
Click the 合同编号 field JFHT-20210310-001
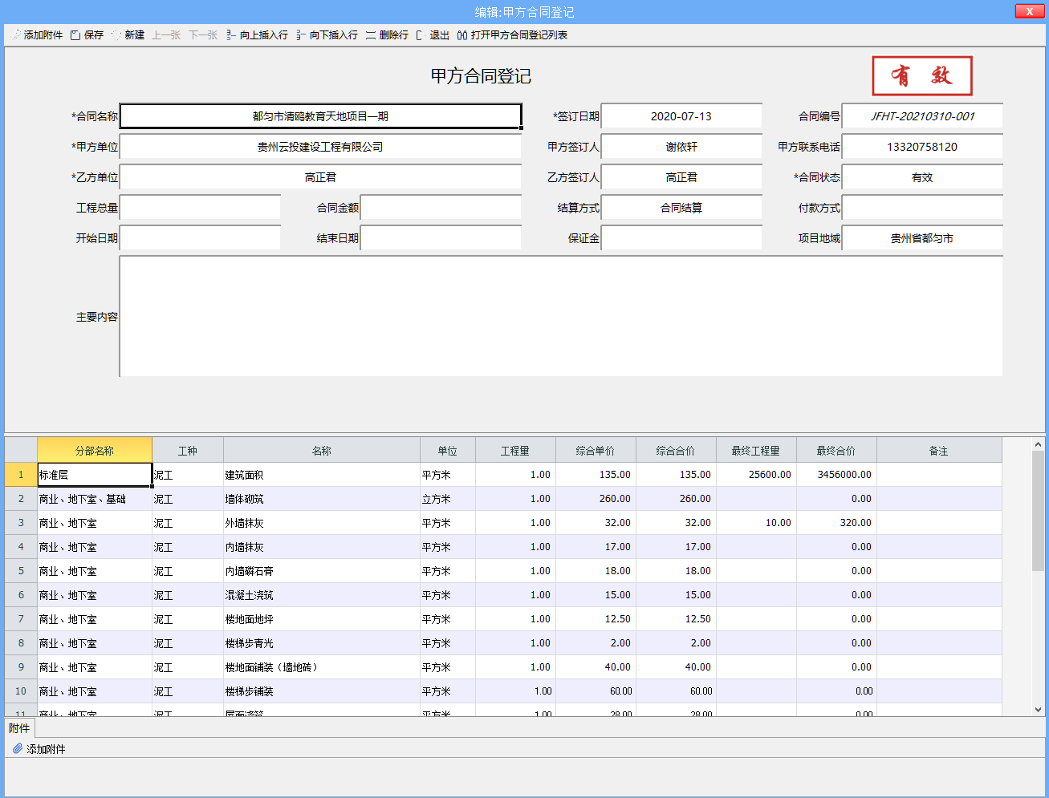922,116
